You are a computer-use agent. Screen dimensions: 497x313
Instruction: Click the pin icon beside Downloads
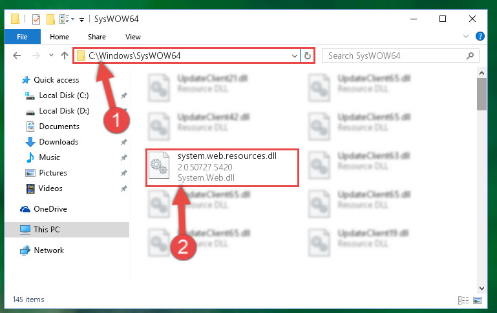[124, 142]
